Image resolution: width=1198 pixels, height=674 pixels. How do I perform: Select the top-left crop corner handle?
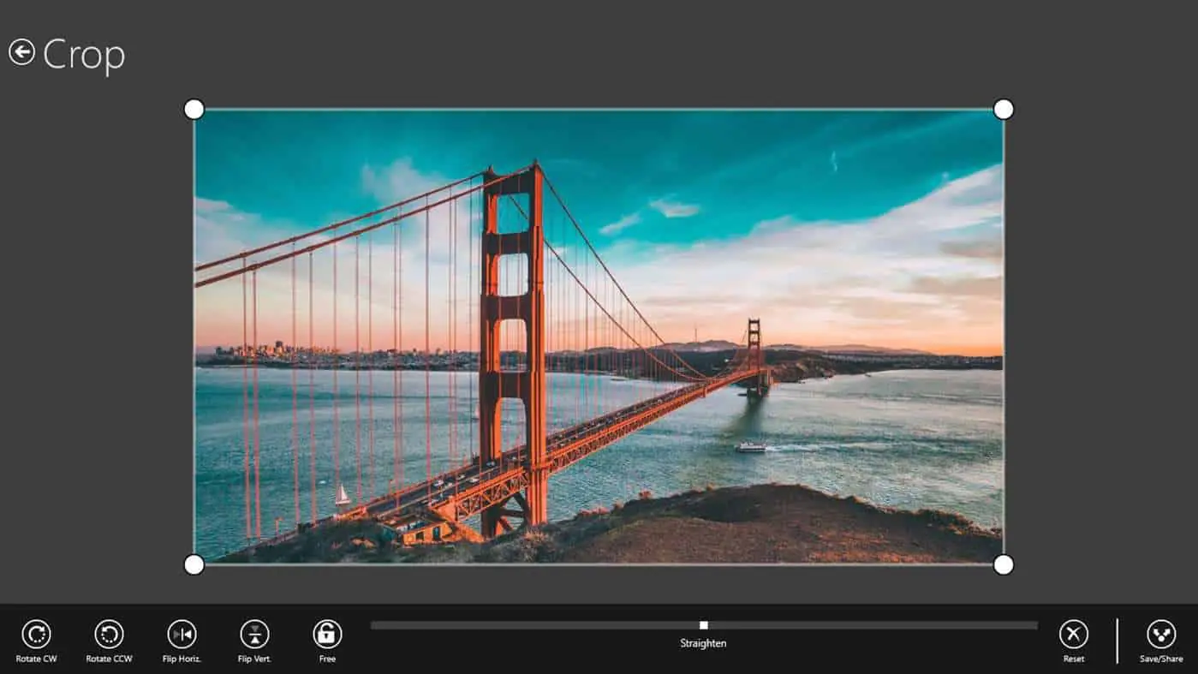coord(194,110)
